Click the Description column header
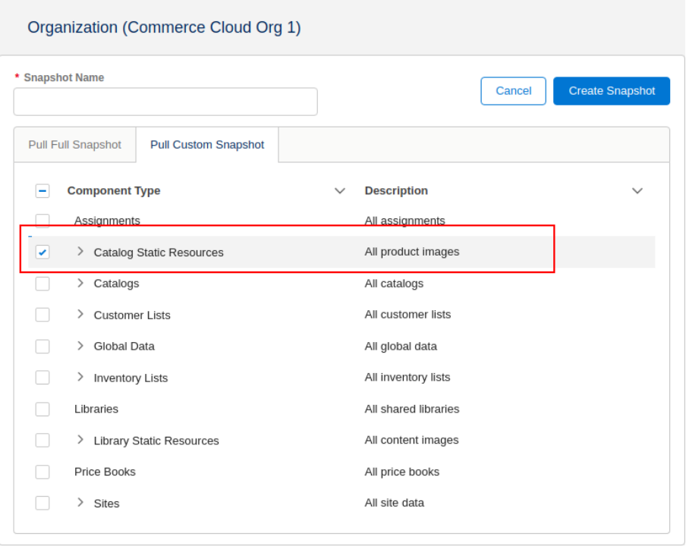Image resolution: width=686 pixels, height=546 pixels. pyautogui.click(x=396, y=190)
